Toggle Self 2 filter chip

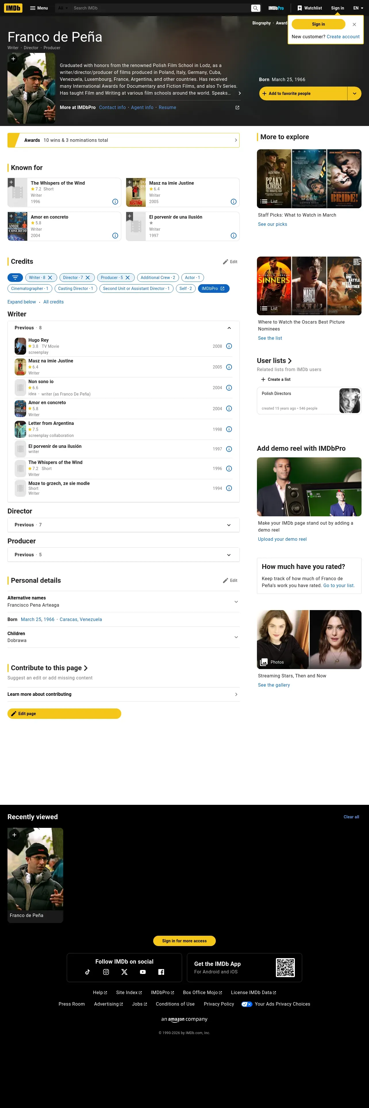tap(186, 289)
